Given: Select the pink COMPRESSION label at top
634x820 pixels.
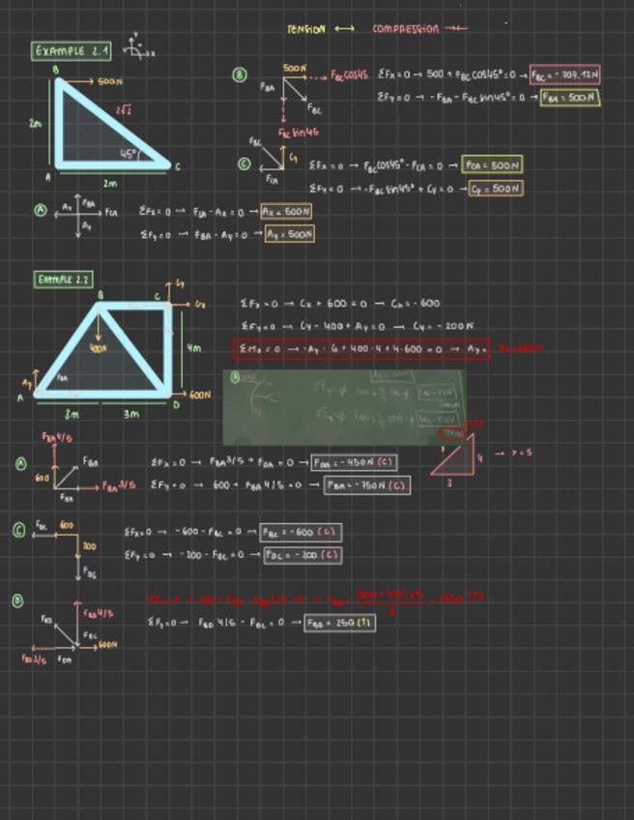Looking at the screenshot, I should (406, 29).
